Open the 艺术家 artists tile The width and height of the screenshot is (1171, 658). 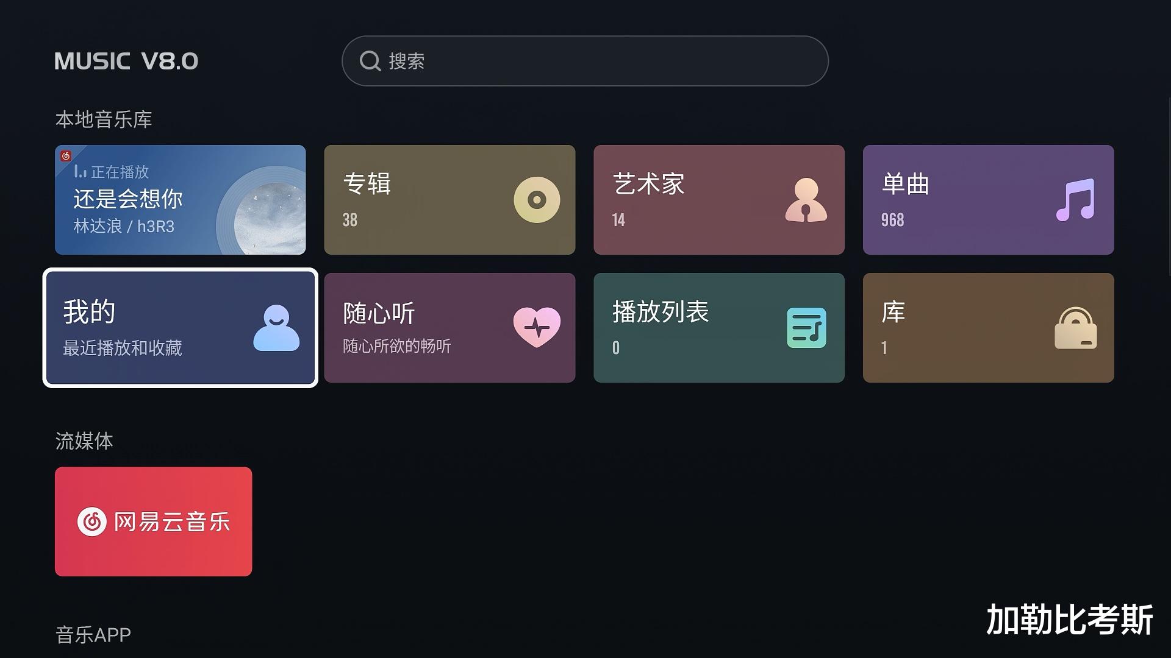tap(719, 200)
